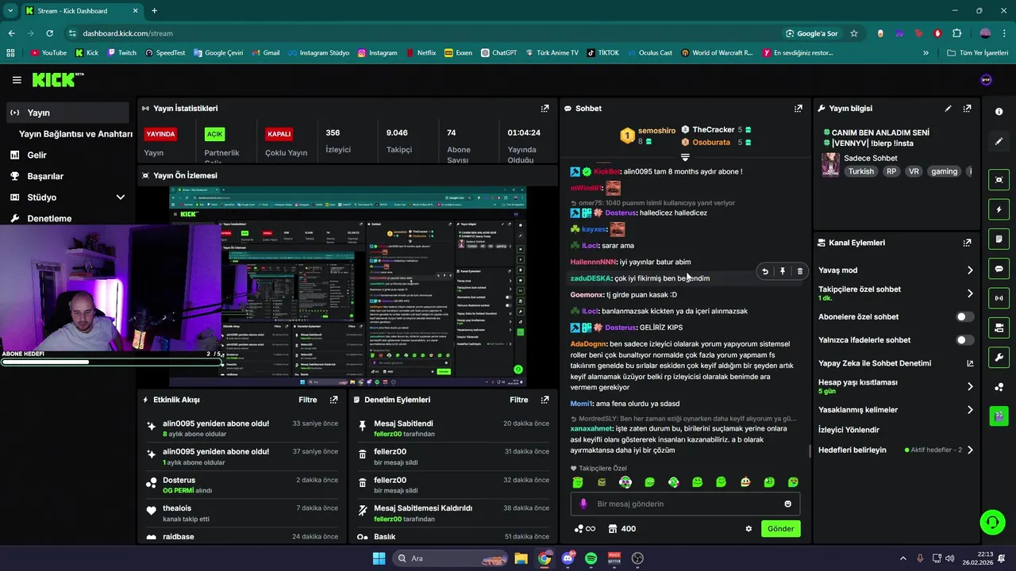This screenshot has width=1016, height=571.
Task: Click the Yayın Ön İzlemesi video preview
Action: [348, 286]
